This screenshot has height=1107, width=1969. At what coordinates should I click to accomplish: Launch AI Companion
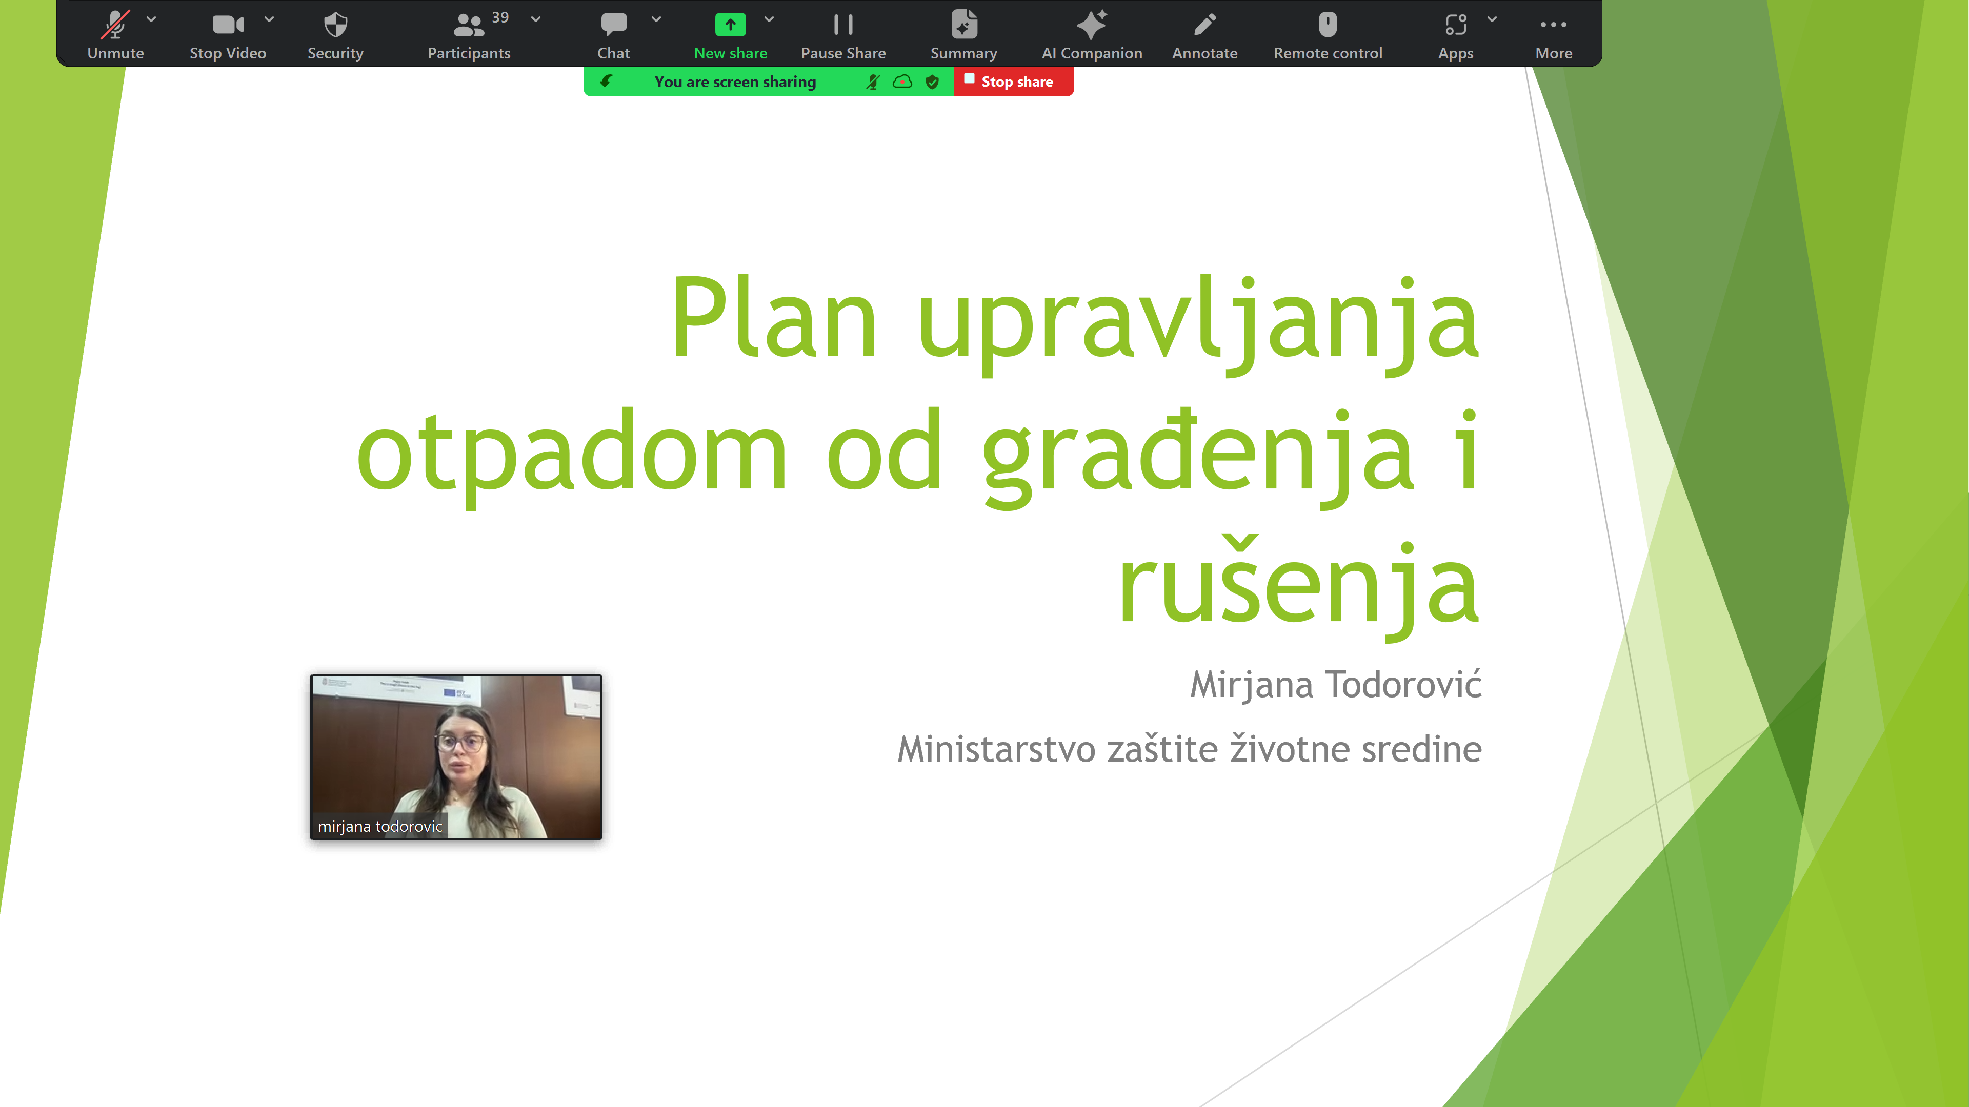click(1091, 34)
